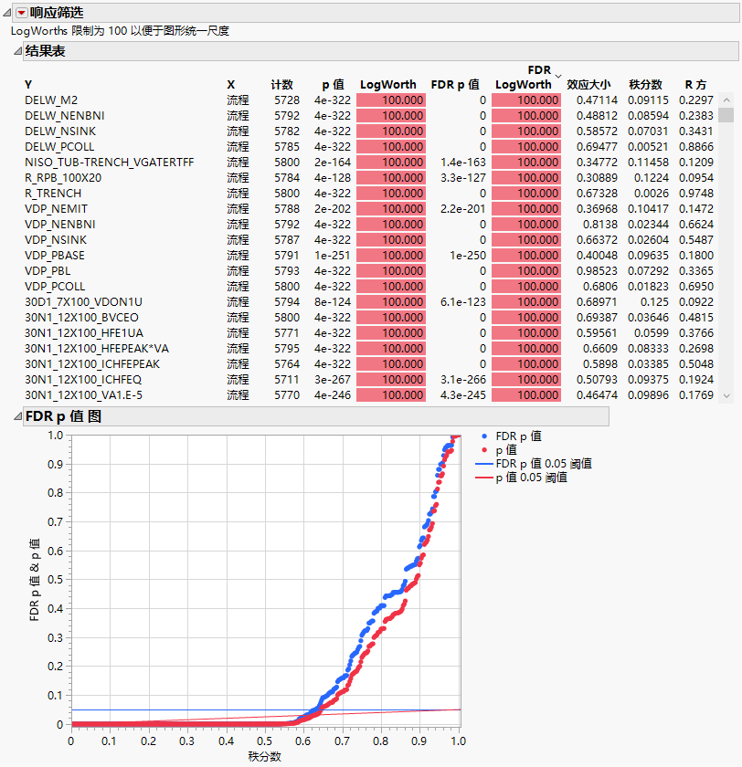Click the p 值 column header

coord(333,85)
